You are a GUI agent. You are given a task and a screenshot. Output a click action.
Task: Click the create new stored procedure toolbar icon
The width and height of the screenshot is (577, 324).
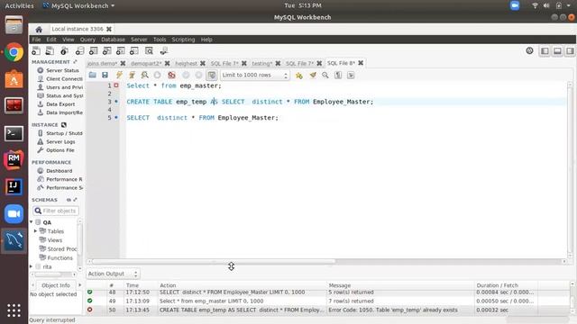coord(121,51)
